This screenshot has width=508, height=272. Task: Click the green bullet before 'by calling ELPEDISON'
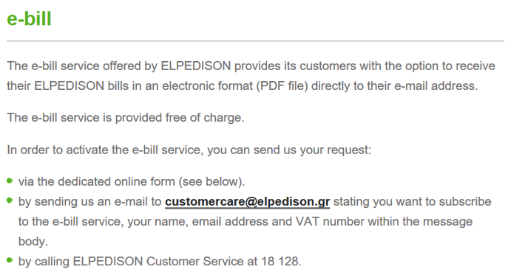pos(10,259)
